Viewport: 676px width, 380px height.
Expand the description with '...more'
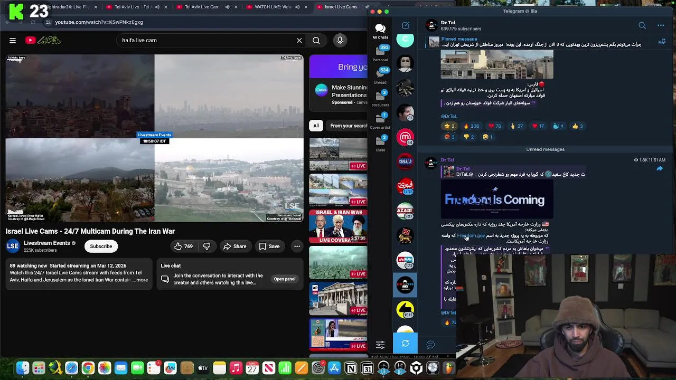pos(140,280)
